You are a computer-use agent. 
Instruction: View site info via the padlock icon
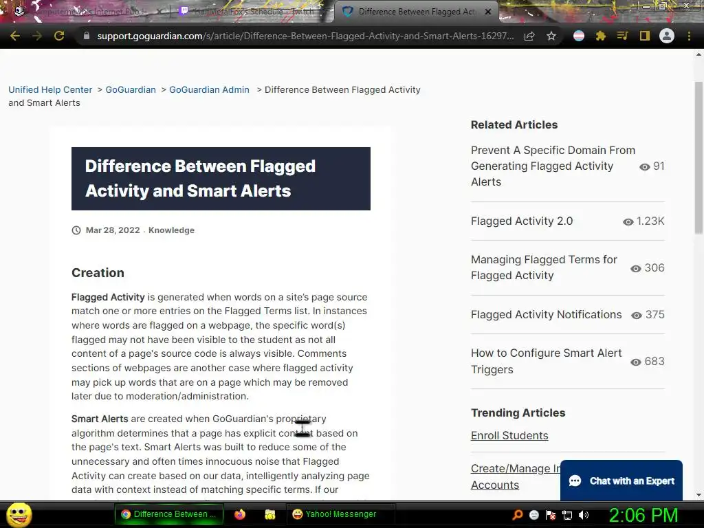point(87,36)
